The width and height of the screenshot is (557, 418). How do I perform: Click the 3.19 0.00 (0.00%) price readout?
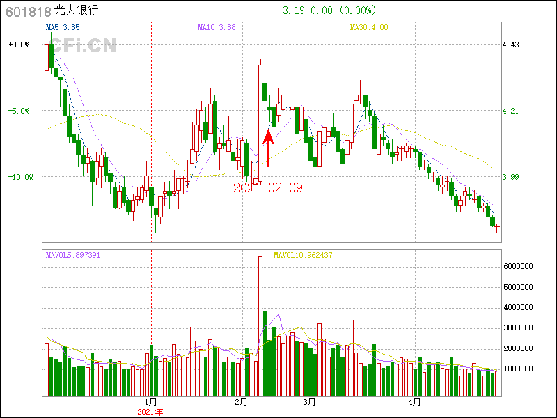point(329,10)
